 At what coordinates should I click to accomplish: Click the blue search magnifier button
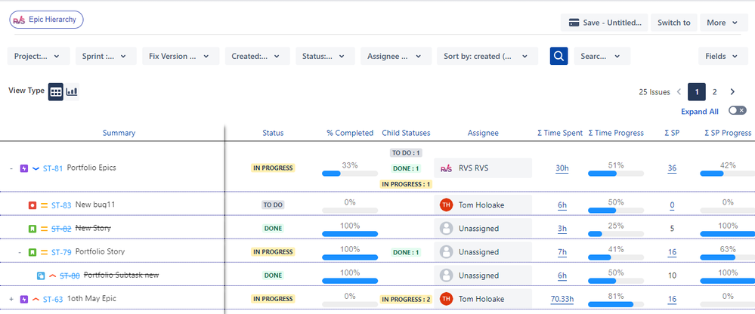pyautogui.click(x=559, y=57)
